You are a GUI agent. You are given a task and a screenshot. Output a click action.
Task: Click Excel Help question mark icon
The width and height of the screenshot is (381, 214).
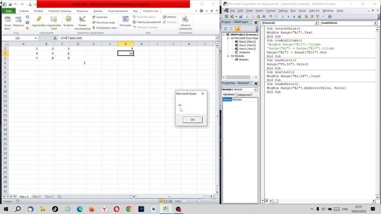pyautogui.click(x=201, y=11)
